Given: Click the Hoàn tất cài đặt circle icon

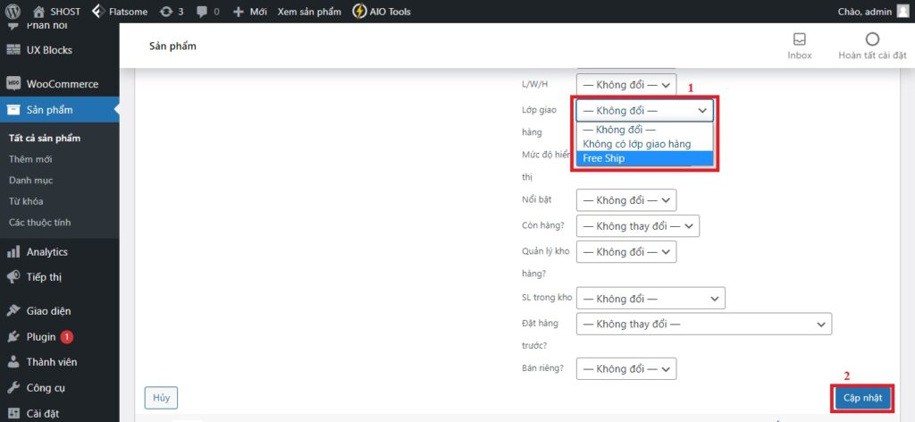Looking at the screenshot, I should point(872,39).
